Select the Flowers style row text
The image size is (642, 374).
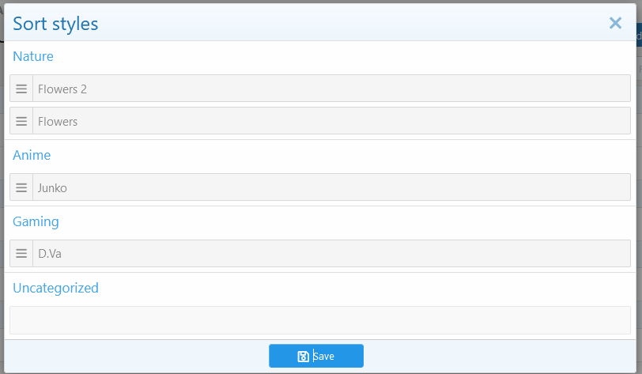58,121
